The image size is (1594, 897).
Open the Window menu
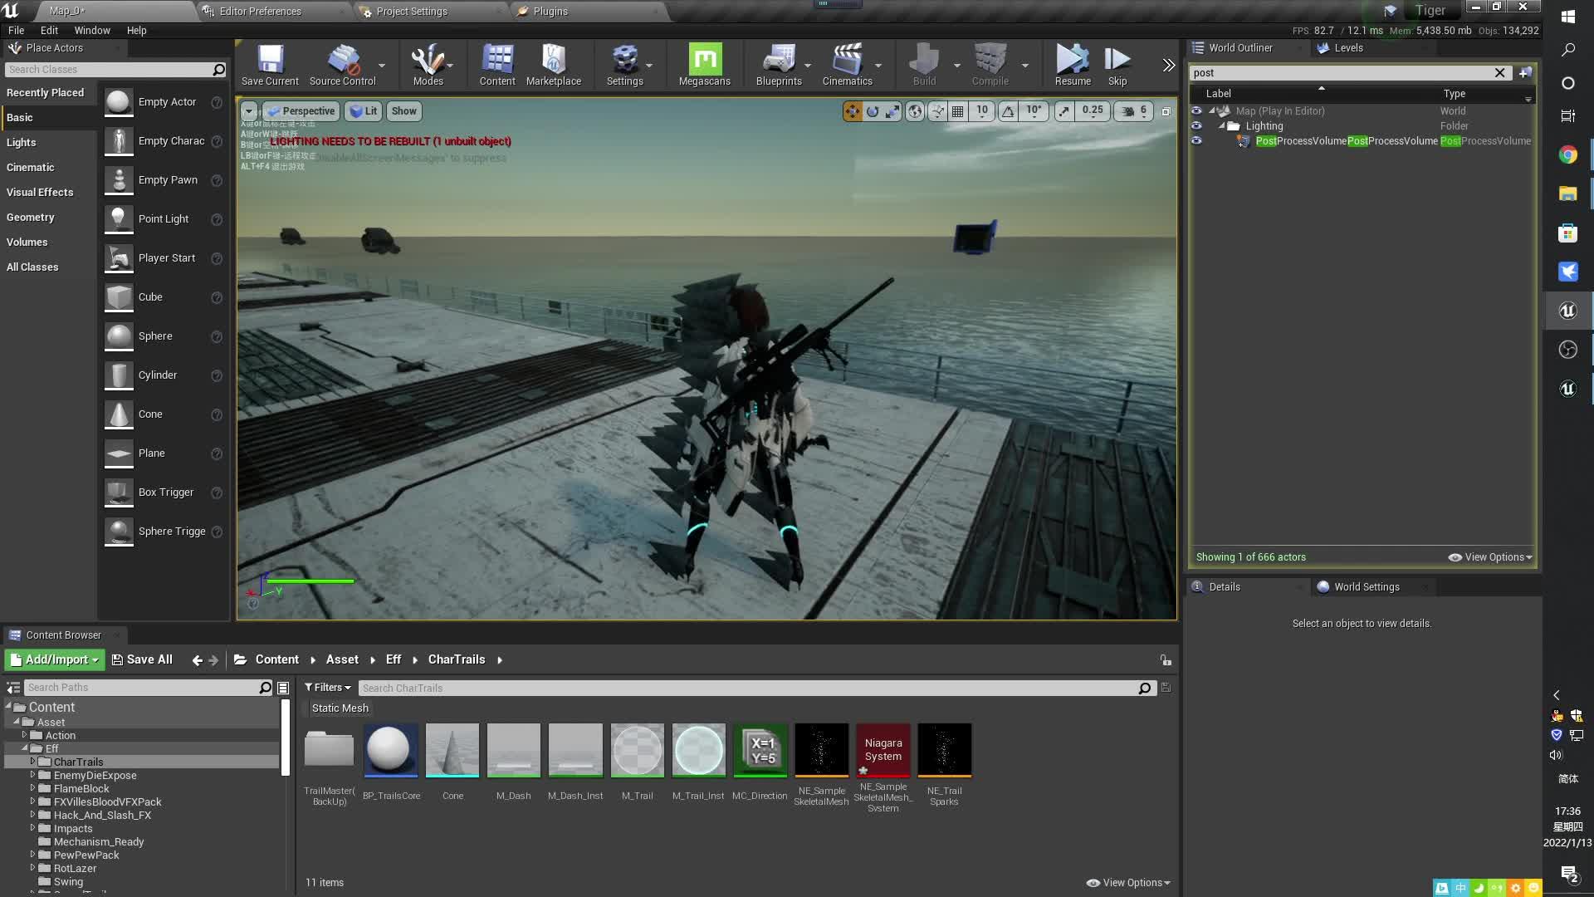pos(92,30)
